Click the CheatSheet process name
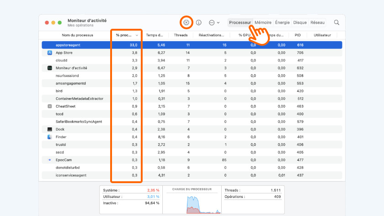Viewport: 384px width, 216px height. pyautogui.click(x=65, y=106)
